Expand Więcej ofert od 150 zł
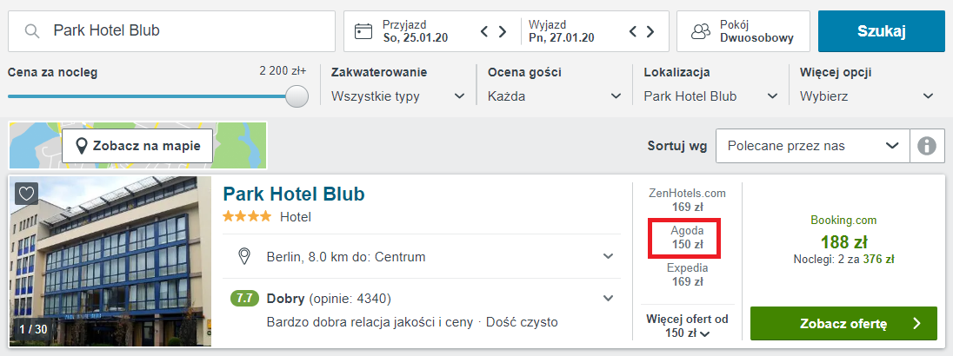This screenshot has height=356, width=953. click(687, 326)
